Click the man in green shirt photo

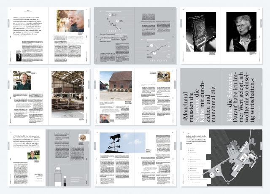[x=24, y=80]
